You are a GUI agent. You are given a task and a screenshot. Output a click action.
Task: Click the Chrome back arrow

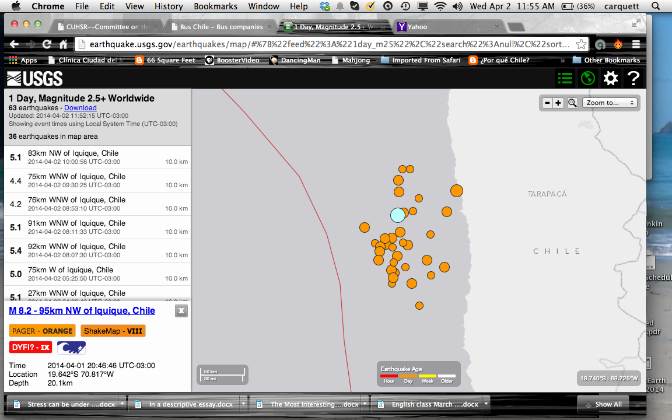pyautogui.click(x=14, y=44)
